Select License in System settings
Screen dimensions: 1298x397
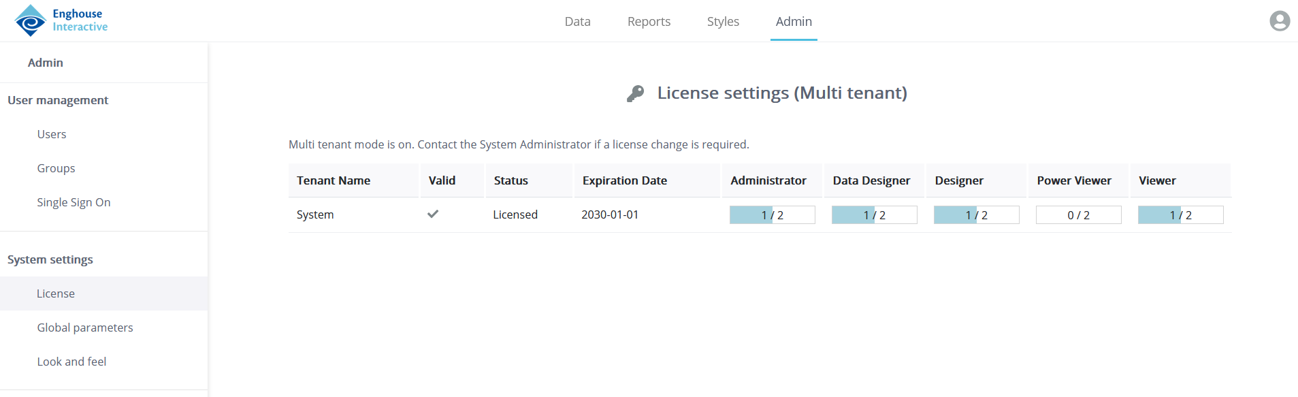pyautogui.click(x=56, y=293)
